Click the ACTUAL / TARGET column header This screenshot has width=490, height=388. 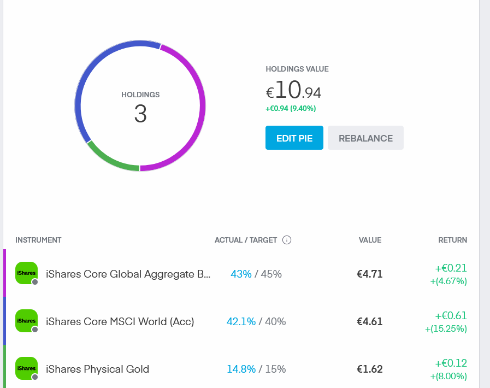pos(246,240)
